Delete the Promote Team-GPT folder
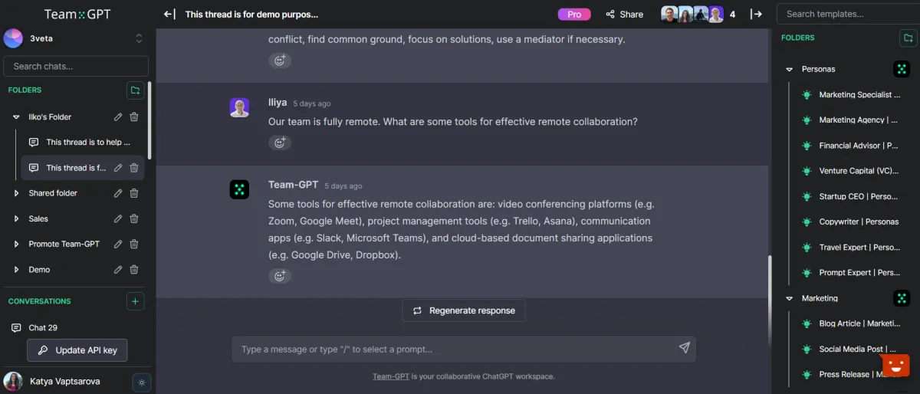 coord(134,244)
